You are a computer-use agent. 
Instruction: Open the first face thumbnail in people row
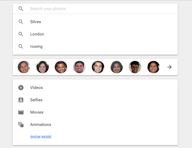coord(24,67)
